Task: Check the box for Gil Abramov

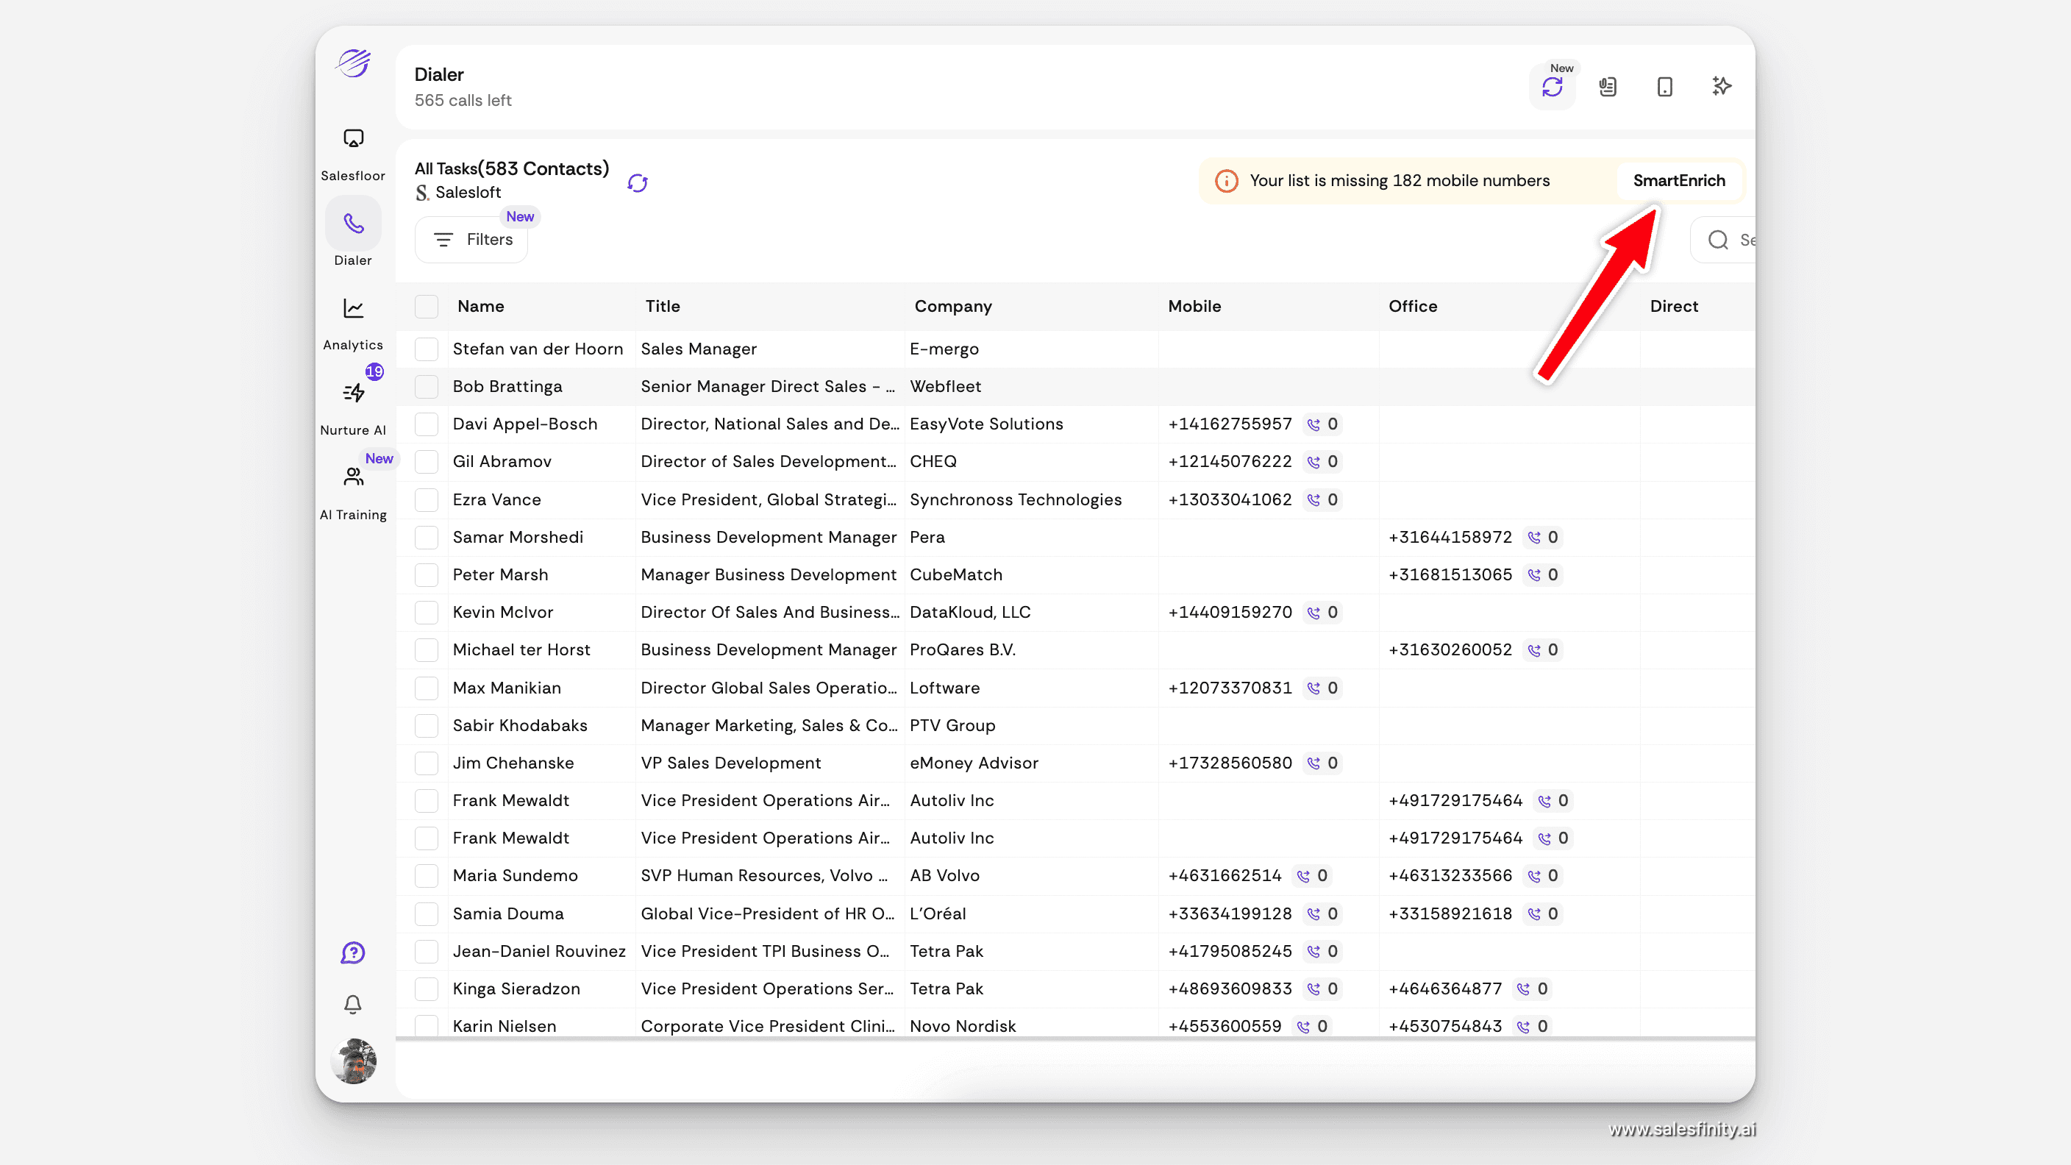Action: (x=426, y=461)
